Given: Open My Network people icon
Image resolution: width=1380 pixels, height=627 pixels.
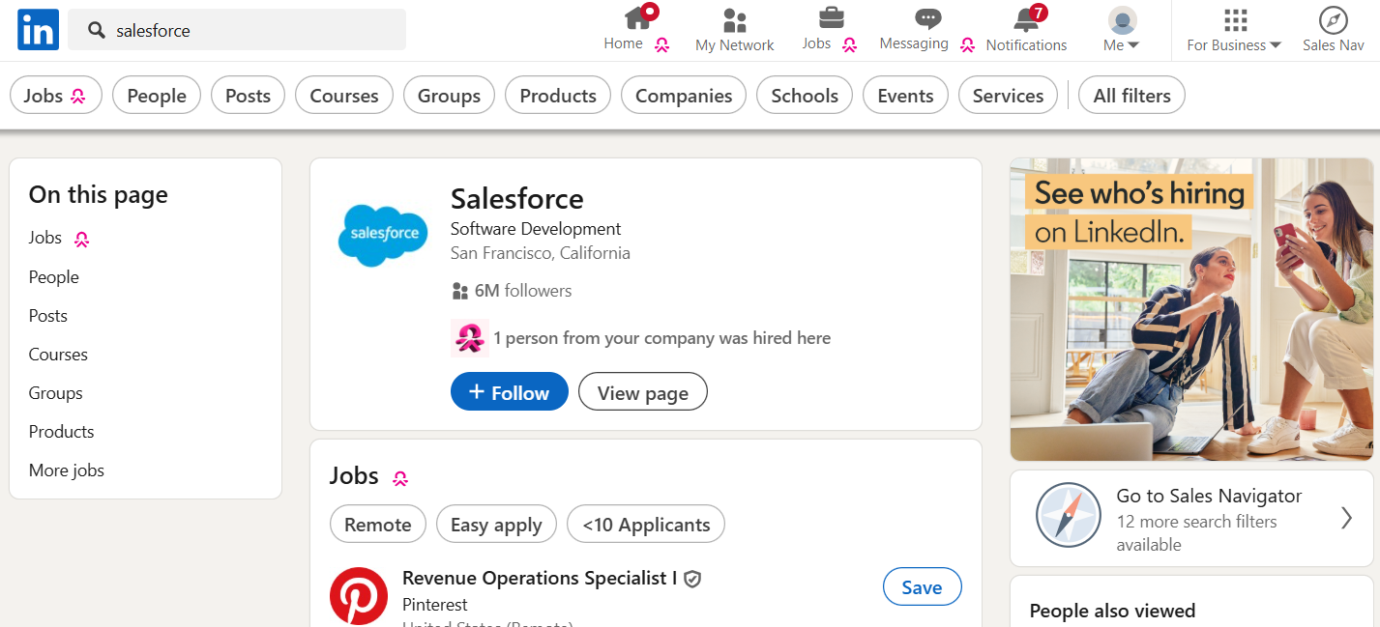Looking at the screenshot, I should pyautogui.click(x=735, y=19).
